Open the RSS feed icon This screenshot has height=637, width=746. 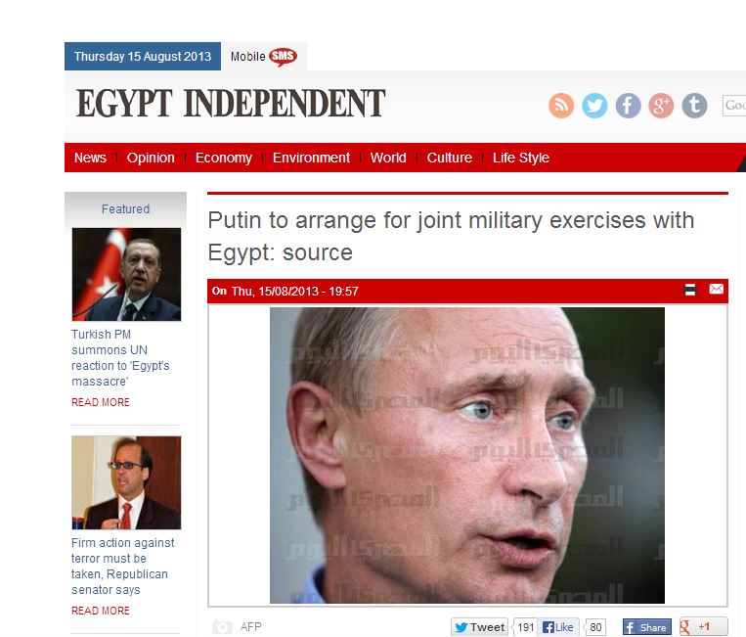click(x=561, y=106)
